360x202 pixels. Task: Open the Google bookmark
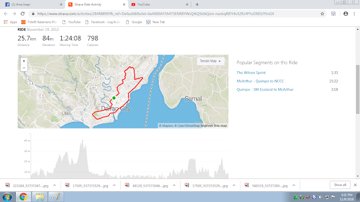pos(134,22)
